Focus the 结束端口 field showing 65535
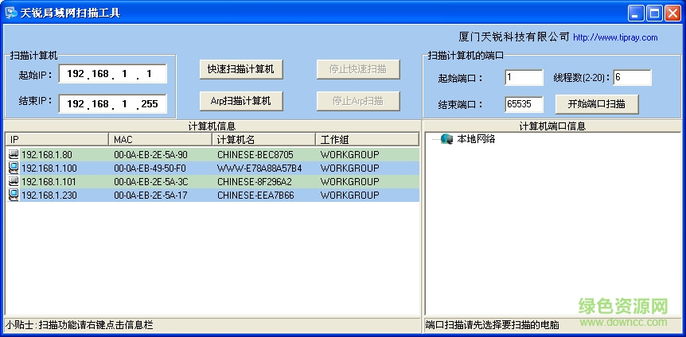Screen dimensions: 686x337 (523, 104)
